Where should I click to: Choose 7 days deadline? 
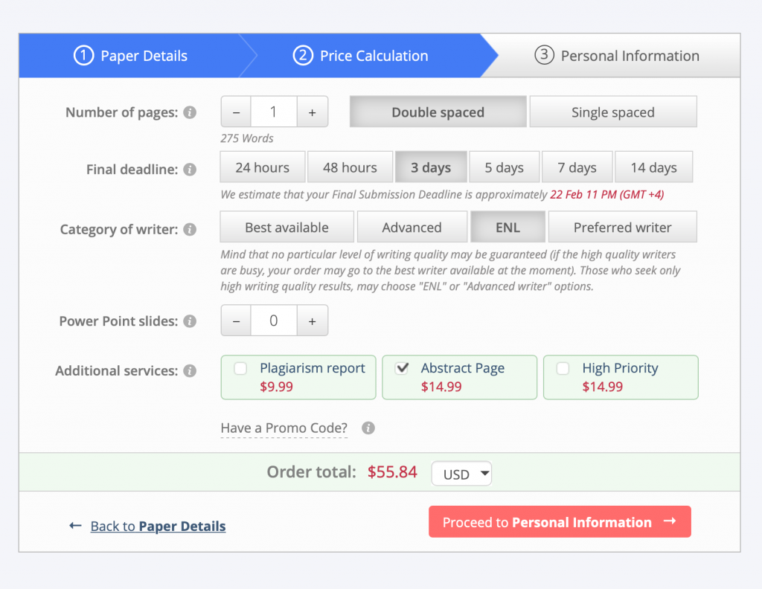577,167
